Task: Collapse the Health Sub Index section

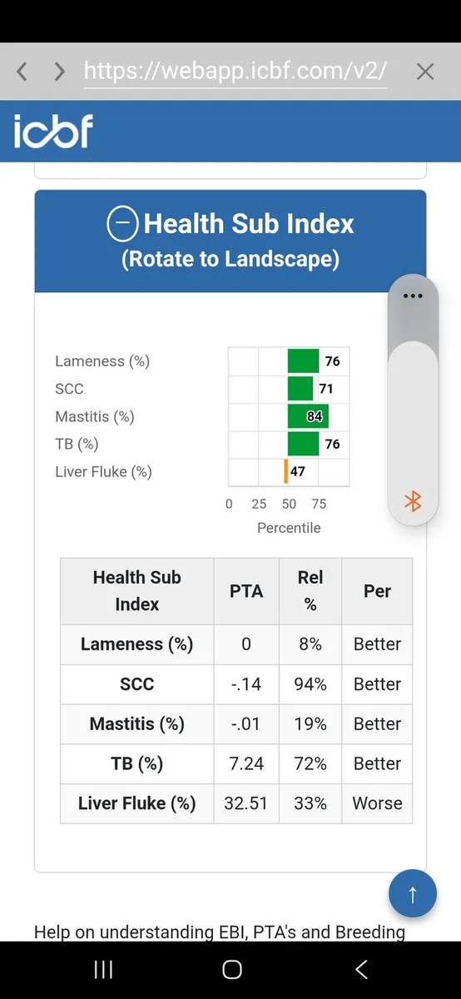Action: click(122, 223)
